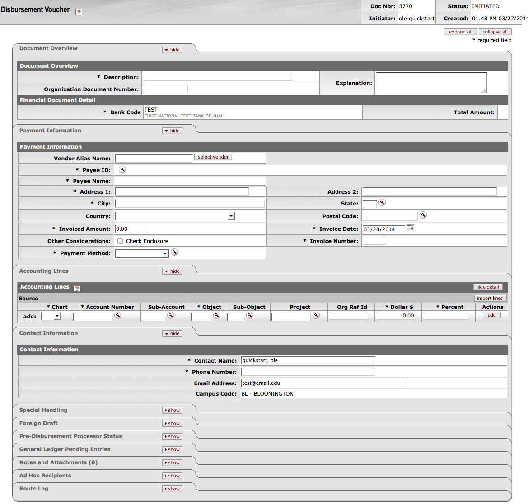Click Project input field
The height and width of the screenshot is (504, 528).
291,317
